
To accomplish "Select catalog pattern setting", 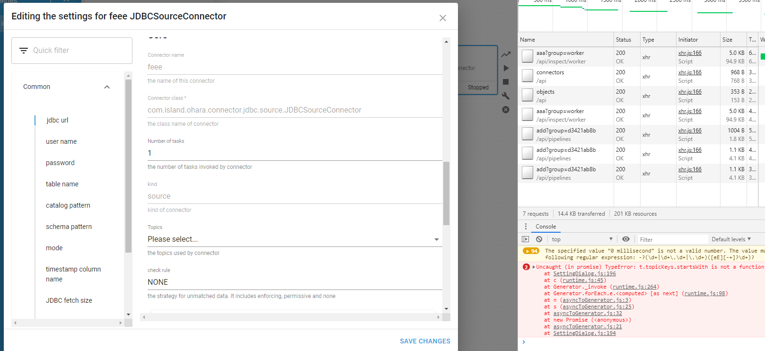I will tap(68, 205).
